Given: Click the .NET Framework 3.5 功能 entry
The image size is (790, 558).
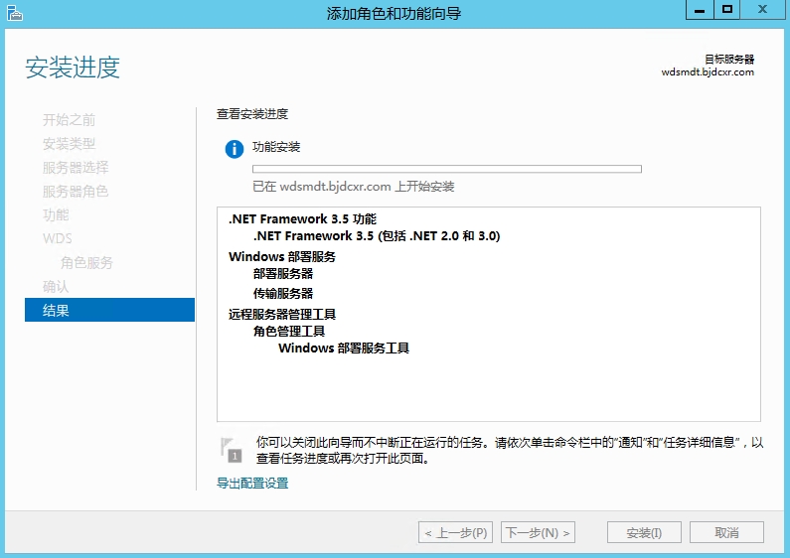Looking at the screenshot, I should pos(302,219).
